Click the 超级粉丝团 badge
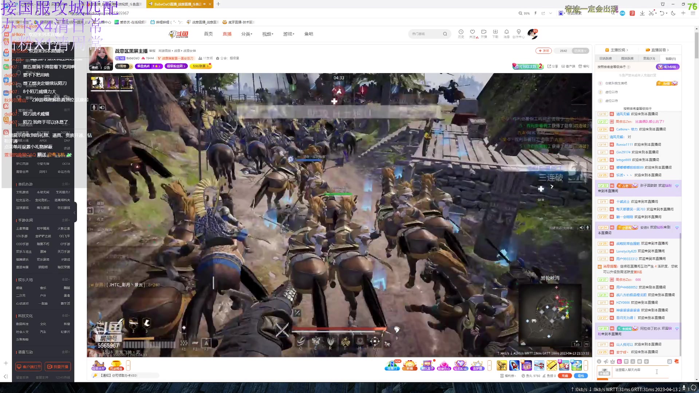Viewport: 699px width, 393px height. (x=176, y=66)
